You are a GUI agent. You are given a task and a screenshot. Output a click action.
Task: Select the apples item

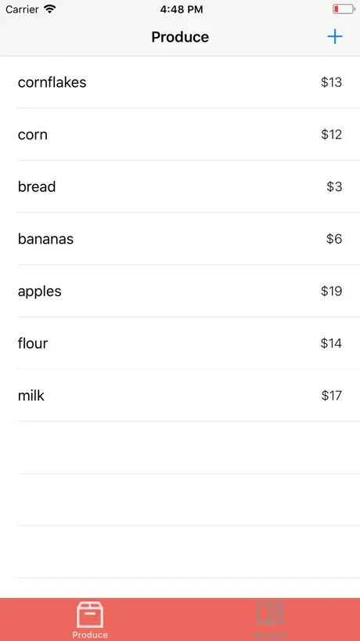pos(180,291)
